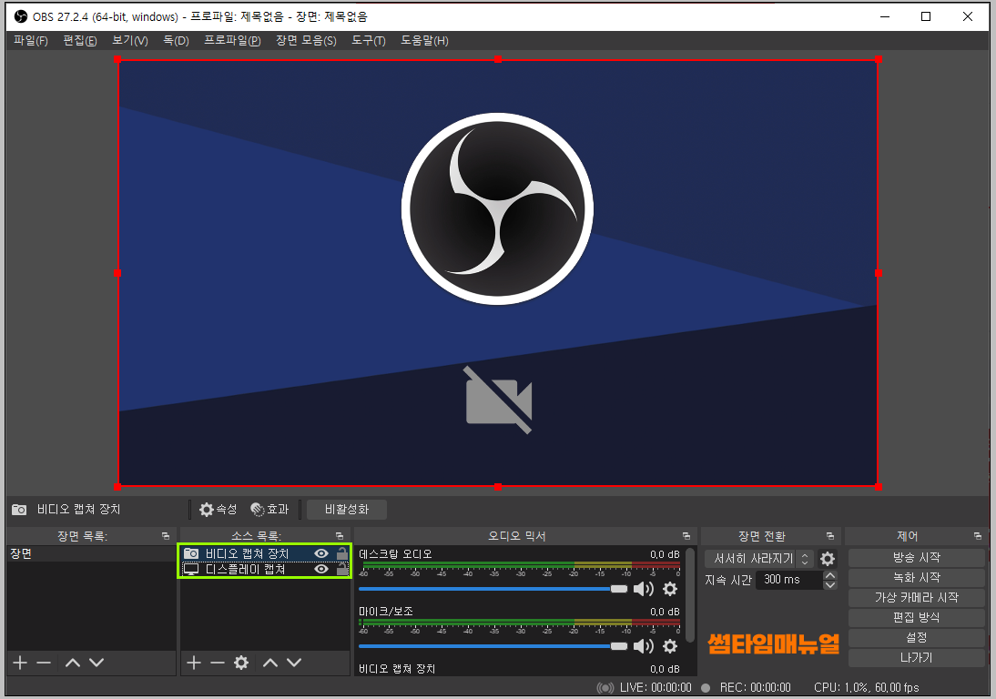Move source down in 소스 목록
This screenshot has height=699, width=996.
(x=294, y=663)
